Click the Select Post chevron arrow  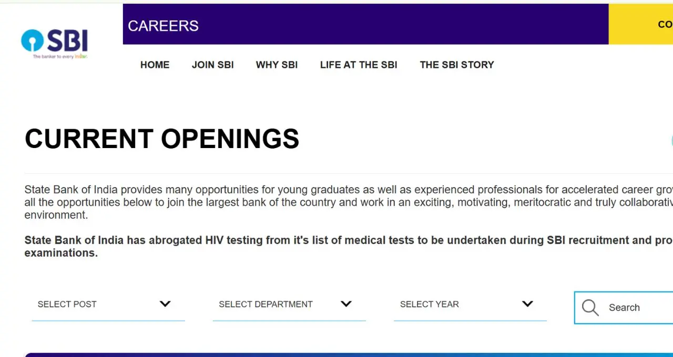click(165, 304)
